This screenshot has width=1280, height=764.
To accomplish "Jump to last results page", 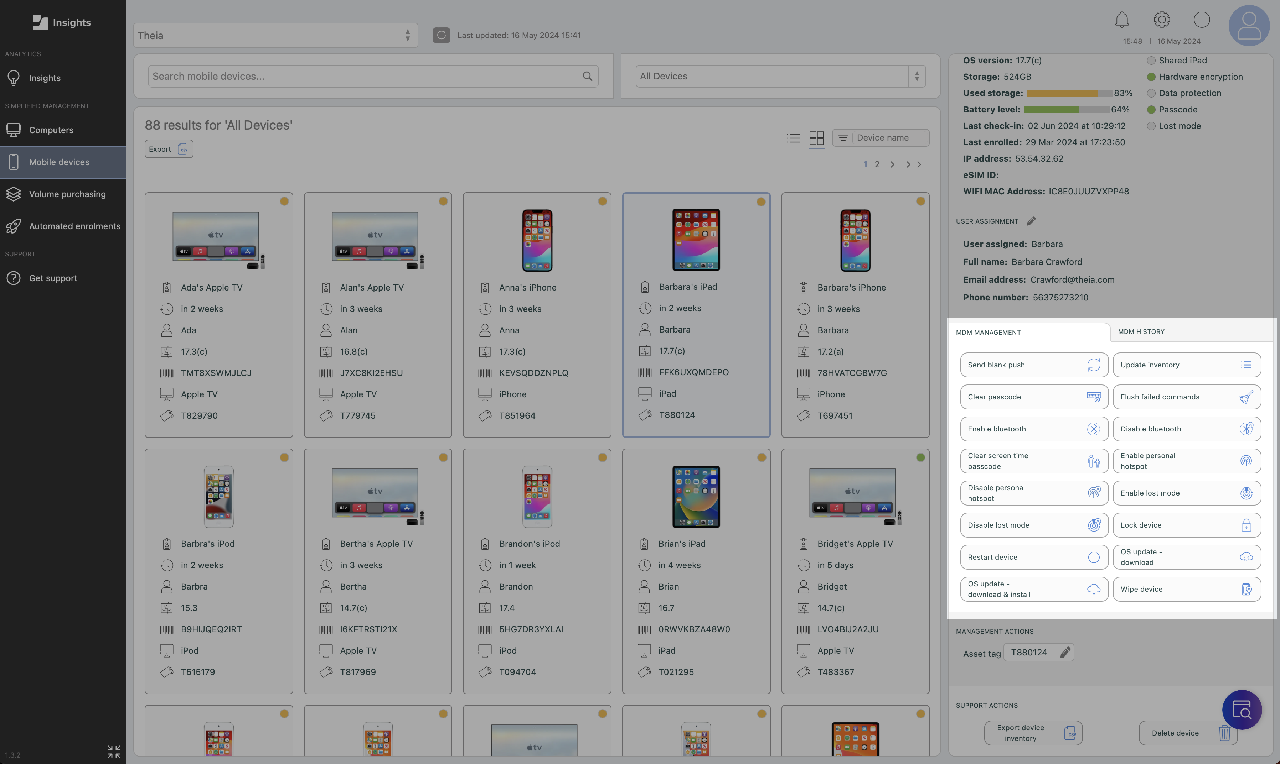I will pyautogui.click(x=914, y=164).
